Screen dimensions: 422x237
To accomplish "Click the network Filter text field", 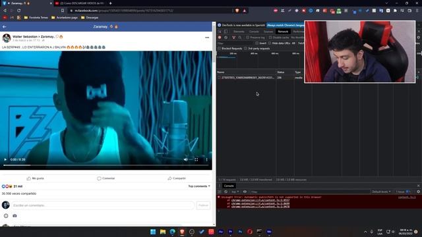I will tap(235, 43).
